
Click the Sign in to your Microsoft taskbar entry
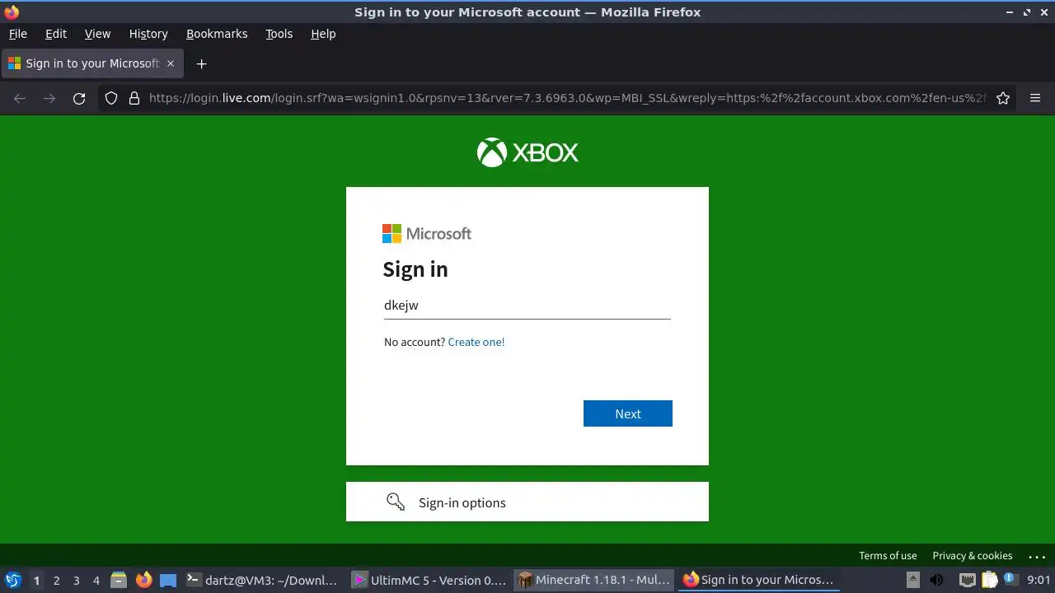click(x=760, y=580)
